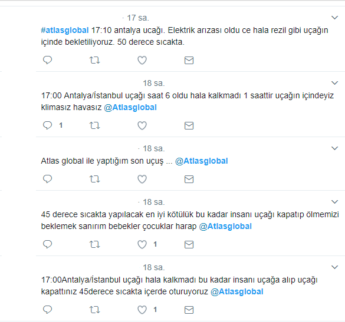
Task: Open @Atlasglobal mention in 'son uçuş' tweet
Action: [x=202, y=161]
